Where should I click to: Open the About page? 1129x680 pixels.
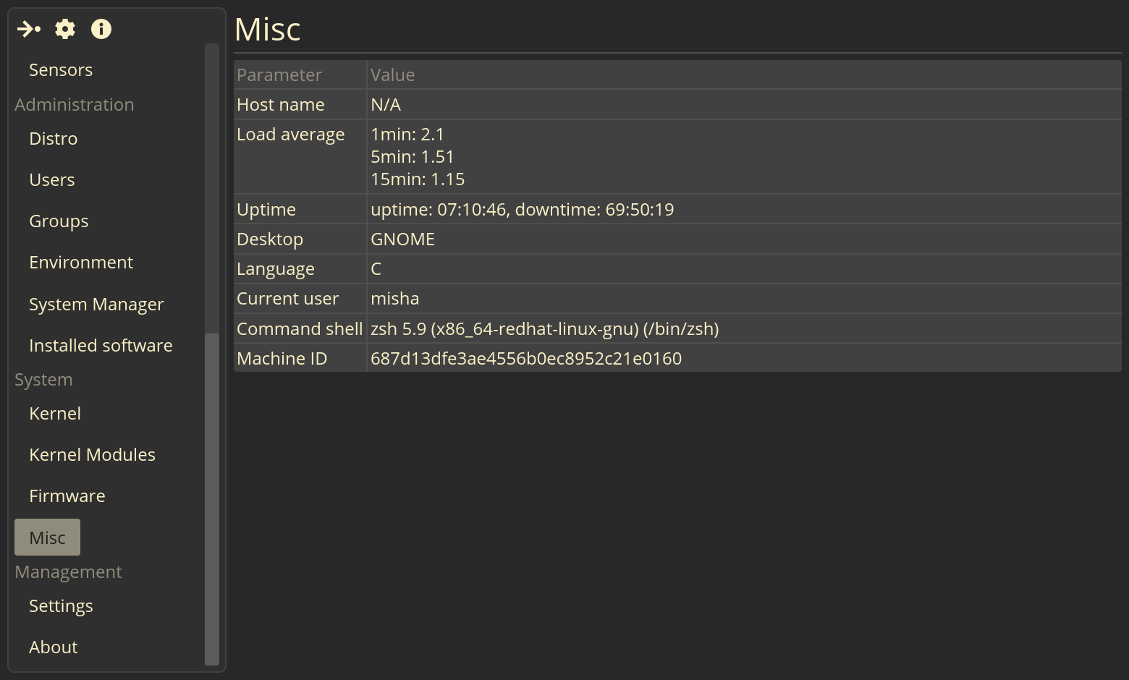54,647
